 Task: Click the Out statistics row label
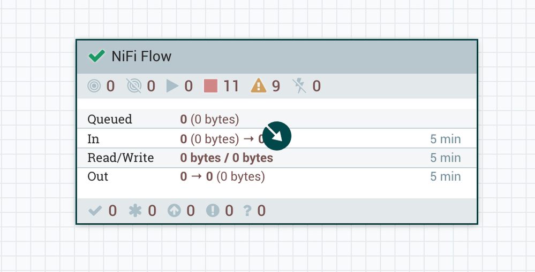point(98,177)
